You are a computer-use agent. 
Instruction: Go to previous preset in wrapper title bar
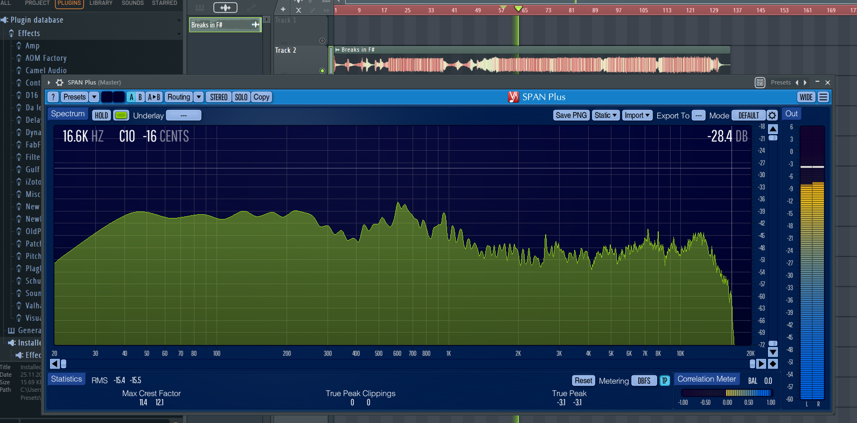797,82
